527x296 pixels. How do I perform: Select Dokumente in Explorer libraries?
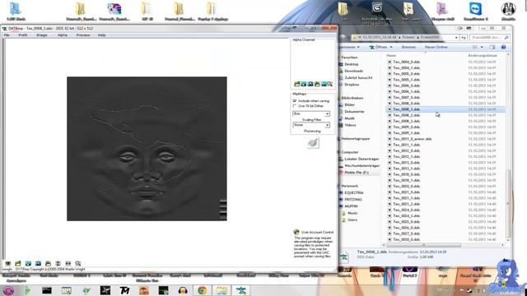pyautogui.click(x=354, y=112)
